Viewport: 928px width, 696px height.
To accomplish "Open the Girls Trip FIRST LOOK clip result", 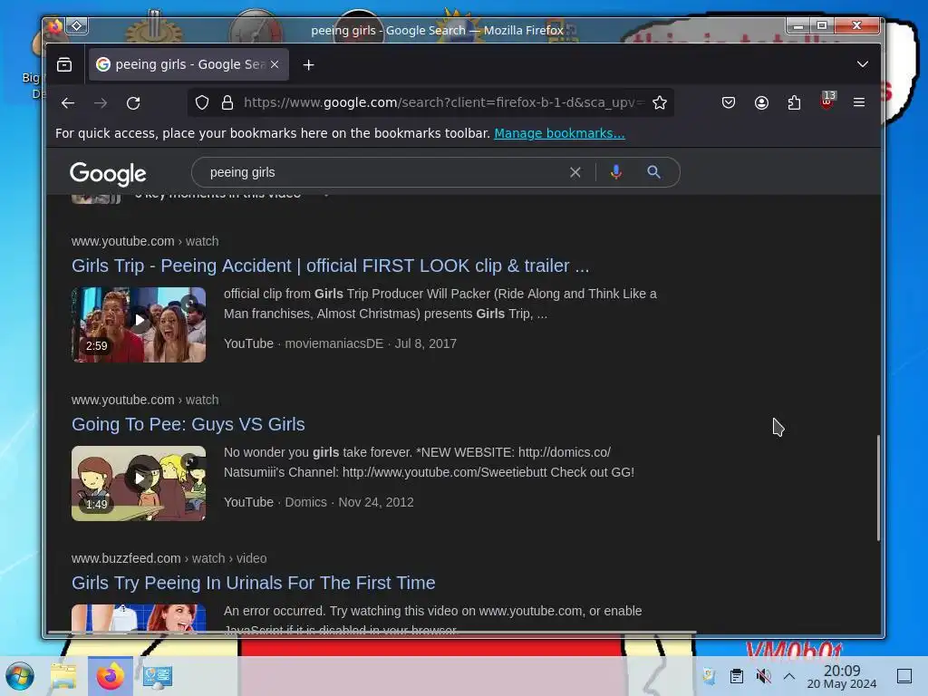I will click(x=330, y=266).
